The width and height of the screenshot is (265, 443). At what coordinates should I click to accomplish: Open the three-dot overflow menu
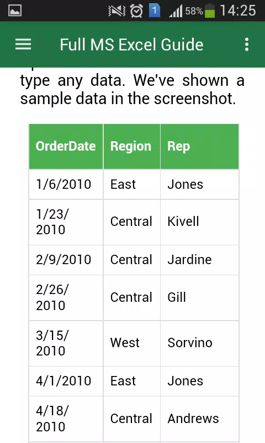247,44
